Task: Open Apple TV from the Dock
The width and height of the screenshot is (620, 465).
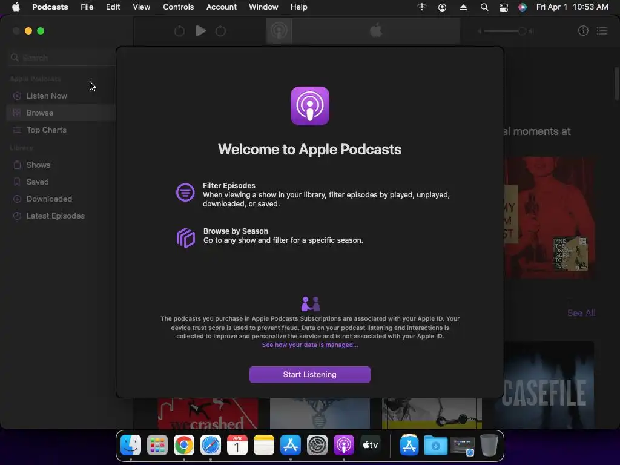Action: coord(371,445)
